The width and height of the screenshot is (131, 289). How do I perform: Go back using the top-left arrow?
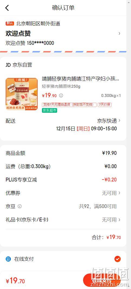point(7,8)
